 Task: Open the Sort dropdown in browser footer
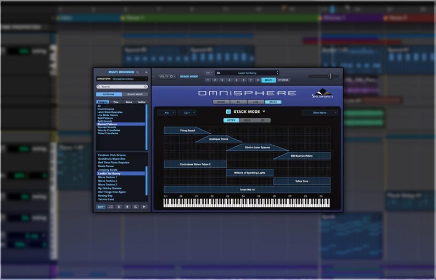(101, 207)
